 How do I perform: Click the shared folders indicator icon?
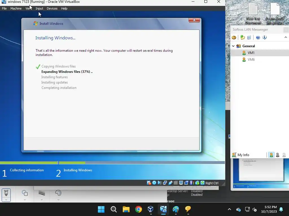[176, 183]
